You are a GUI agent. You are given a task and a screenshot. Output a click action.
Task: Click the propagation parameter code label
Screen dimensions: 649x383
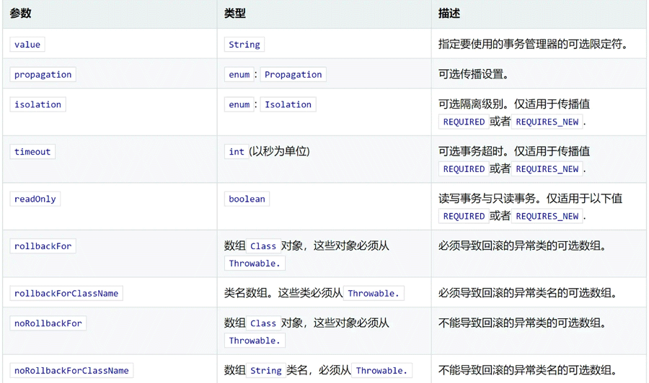pos(43,75)
